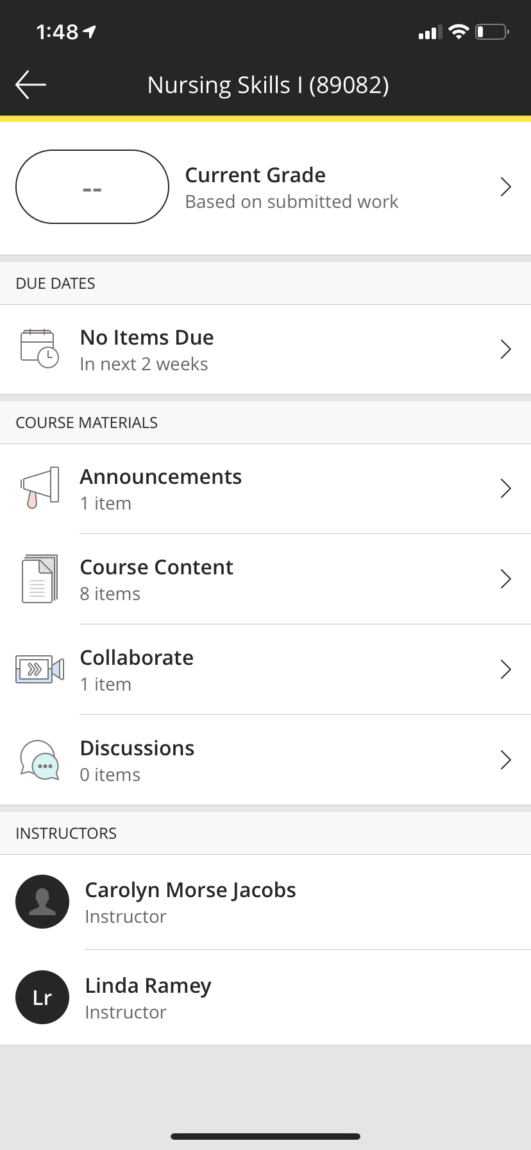The image size is (531, 1150).
Task: Open Collaborate row chevron
Action: pos(506,669)
